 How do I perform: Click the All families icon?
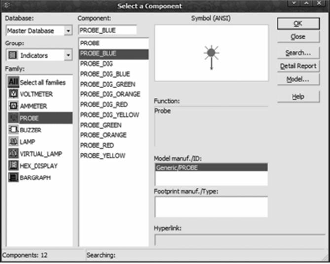[13, 82]
